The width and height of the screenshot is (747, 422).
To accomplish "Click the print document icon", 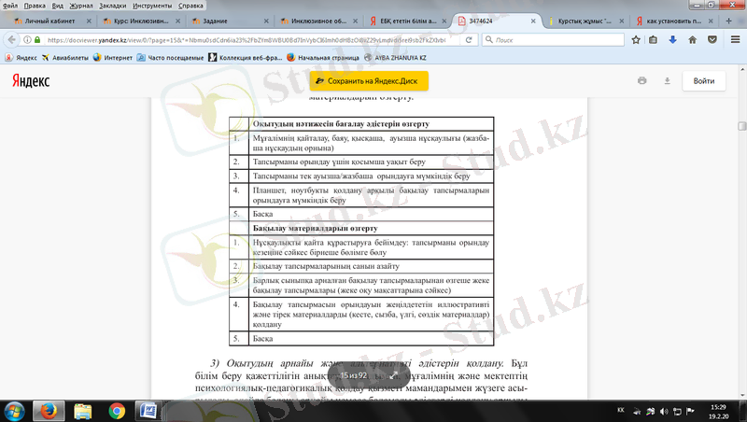I will 641,81.
